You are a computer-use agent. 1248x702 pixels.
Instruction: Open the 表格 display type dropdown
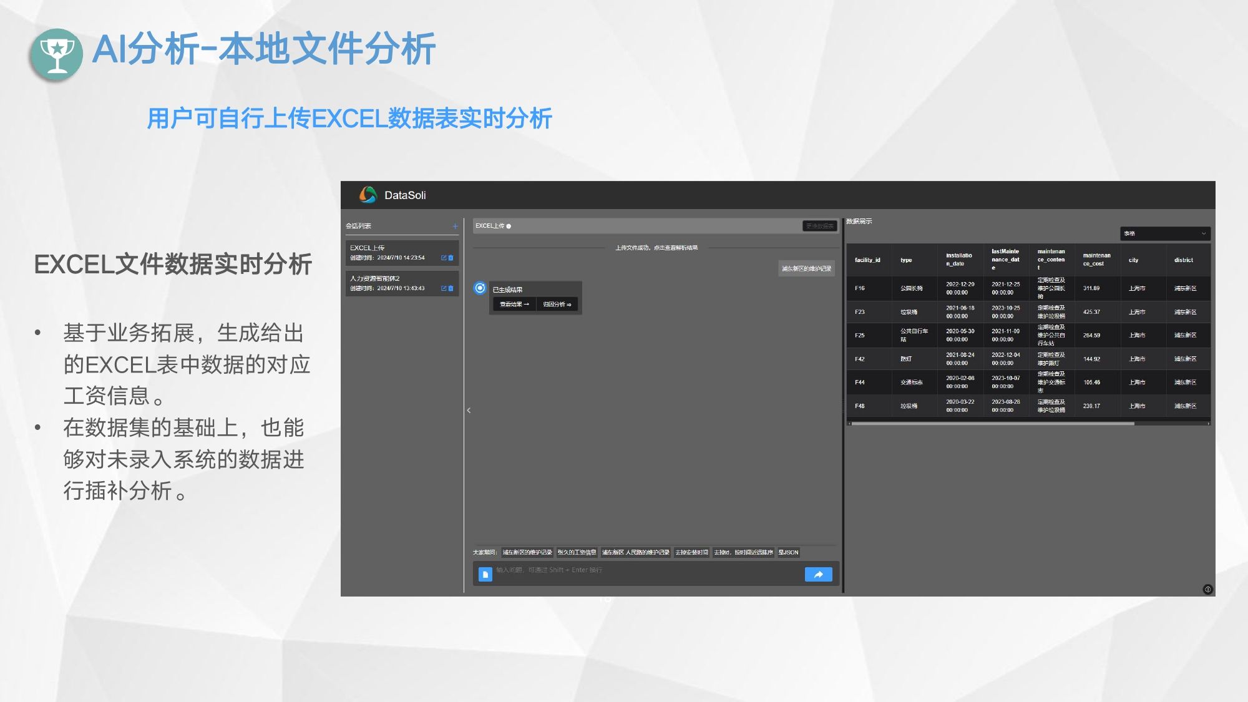1164,233
